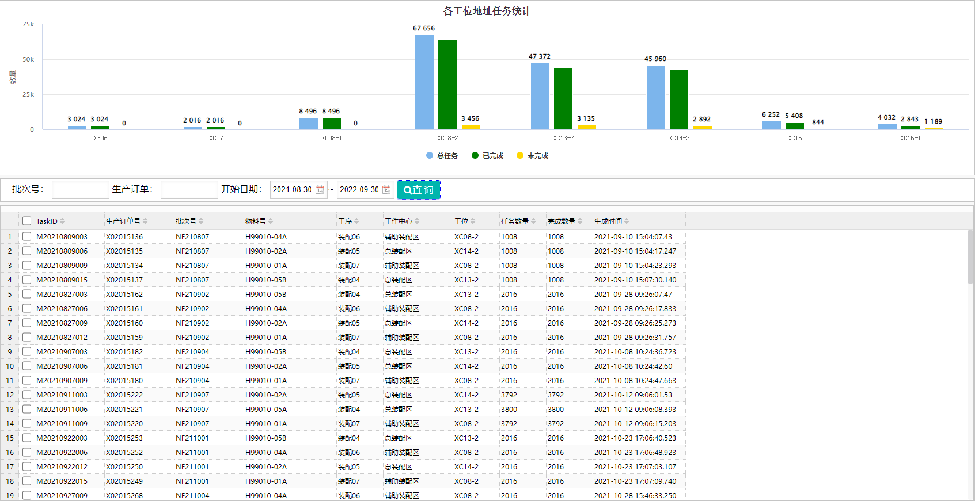Check the row M20210809009 checkbox
Image resolution: width=975 pixels, height=501 pixels.
click(26, 265)
